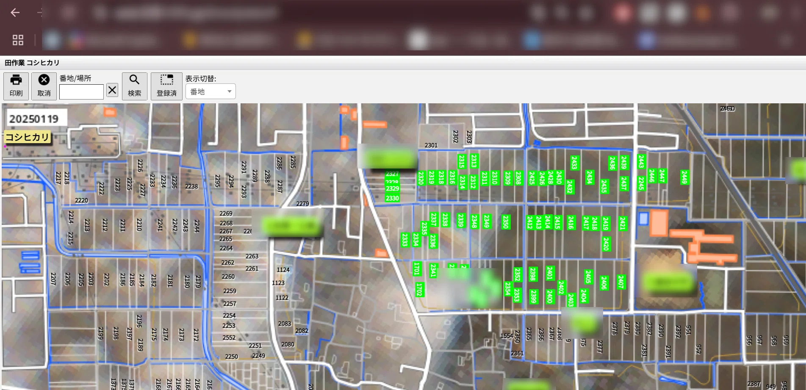The height and width of the screenshot is (390, 806).
Task: Click parcel number 2263 on map
Action: [x=252, y=256]
